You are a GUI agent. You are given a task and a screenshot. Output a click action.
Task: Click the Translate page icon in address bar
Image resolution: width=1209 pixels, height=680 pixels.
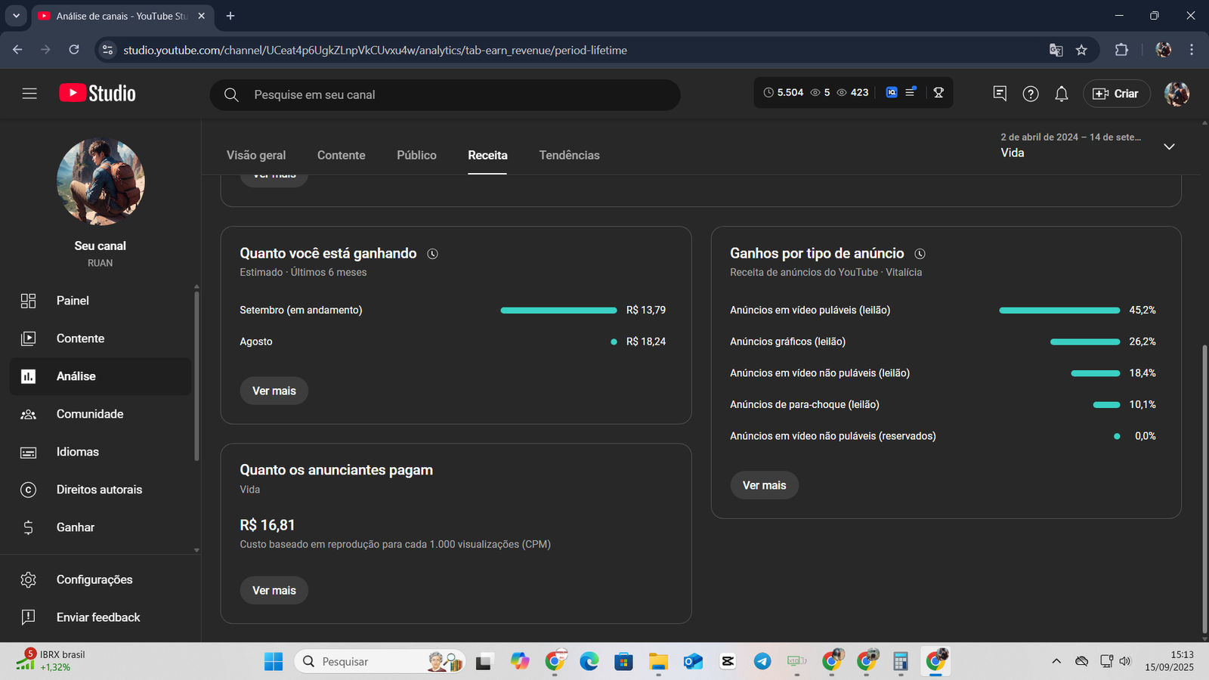[1056, 50]
